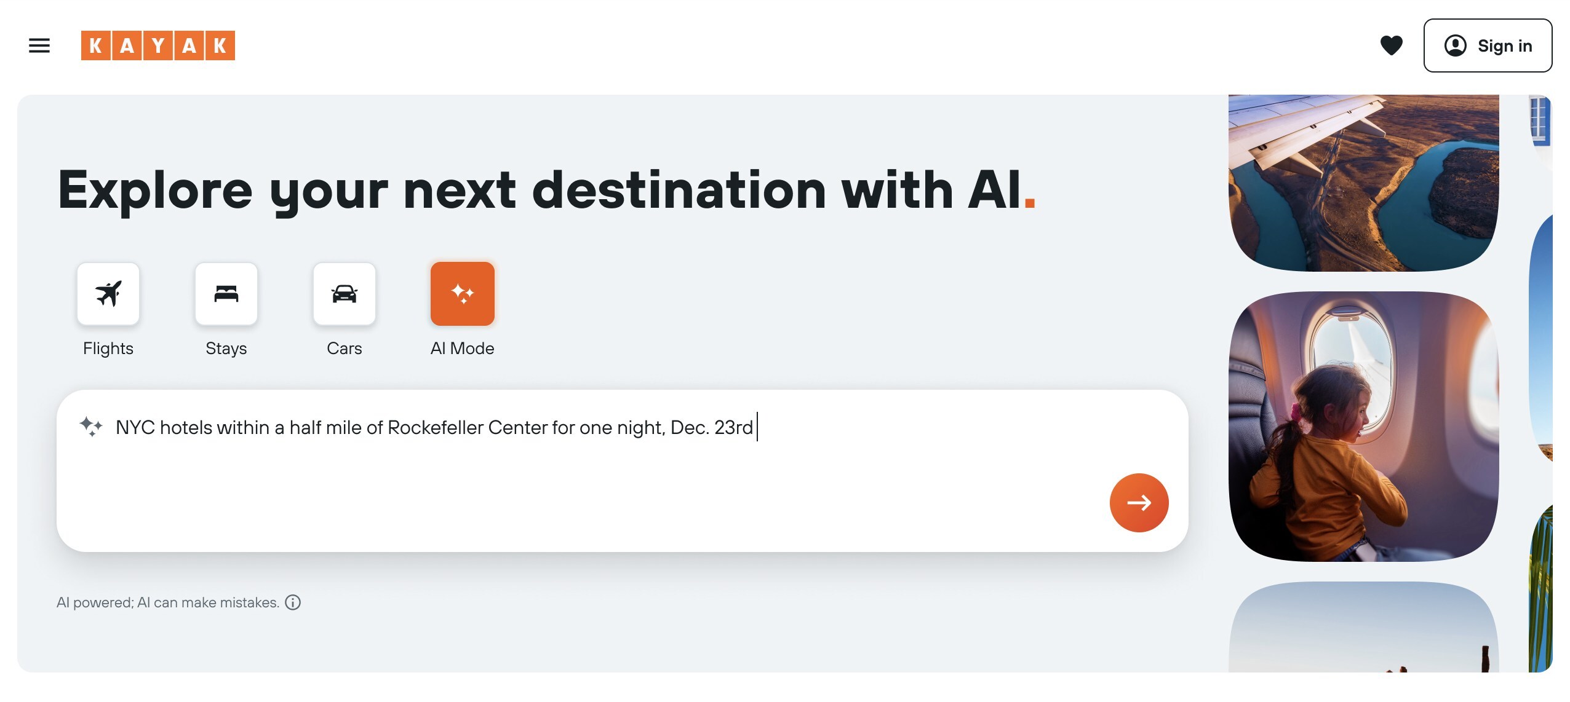Open the hamburger navigation menu
The height and width of the screenshot is (702, 1570).
click(39, 45)
